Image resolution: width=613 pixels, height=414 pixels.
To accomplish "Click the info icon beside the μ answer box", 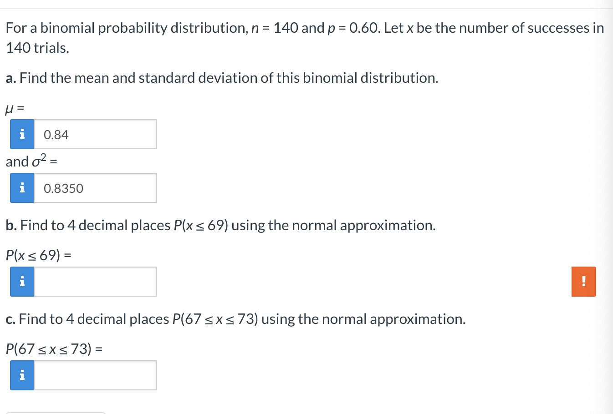I will [x=21, y=134].
